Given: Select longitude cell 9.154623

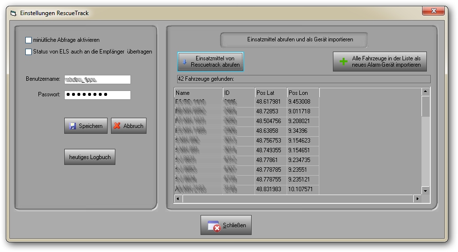Looking at the screenshot, I should point(303,141).
